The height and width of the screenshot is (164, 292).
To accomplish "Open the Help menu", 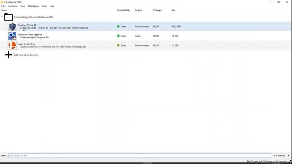I will [52, 6].
